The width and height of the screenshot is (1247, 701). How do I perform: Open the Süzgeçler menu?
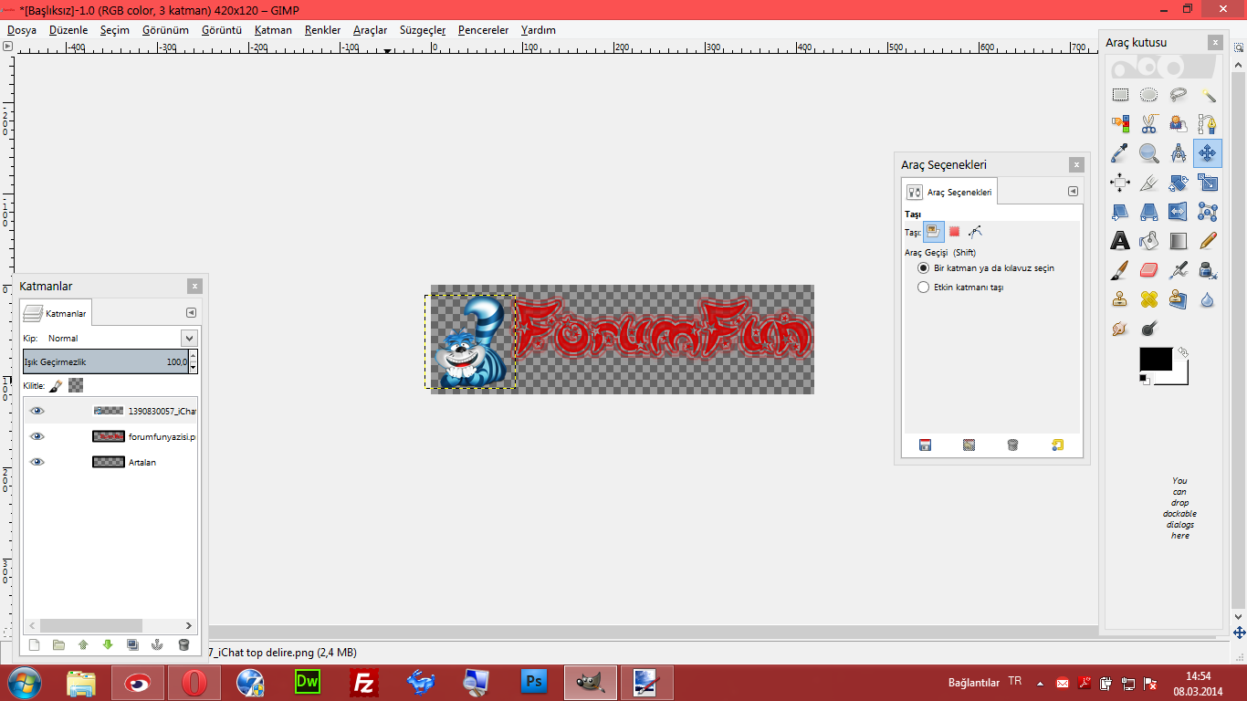point(423,30)
